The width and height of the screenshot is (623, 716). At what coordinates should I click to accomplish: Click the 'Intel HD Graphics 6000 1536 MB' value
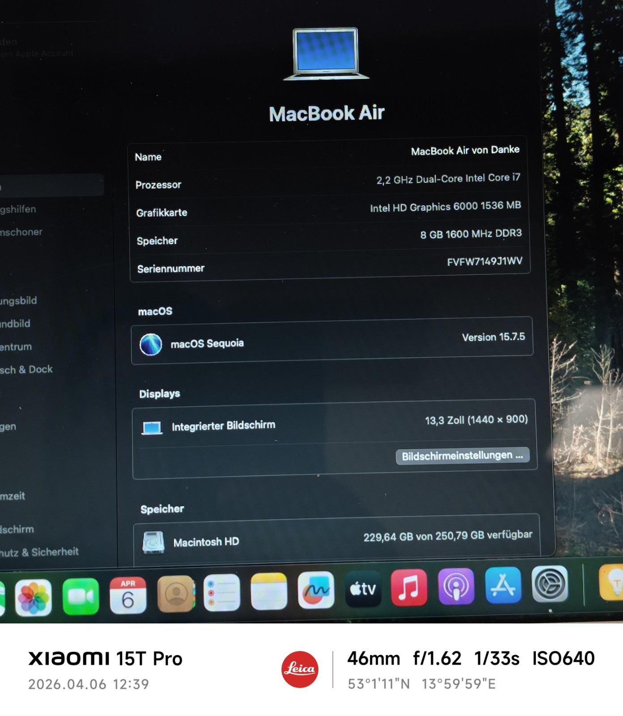pyautogui.click(x=445, y=207)
